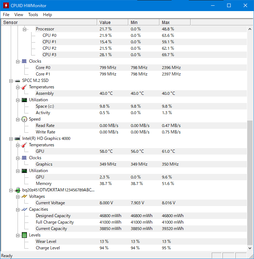Image resolution: width=254 pixels, height=259 pixels.
Task: Open the Help menu
Action: 47,15
